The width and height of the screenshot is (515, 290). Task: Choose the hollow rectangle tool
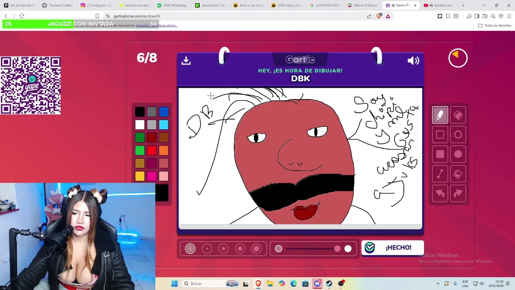click(x=440, y=135)
